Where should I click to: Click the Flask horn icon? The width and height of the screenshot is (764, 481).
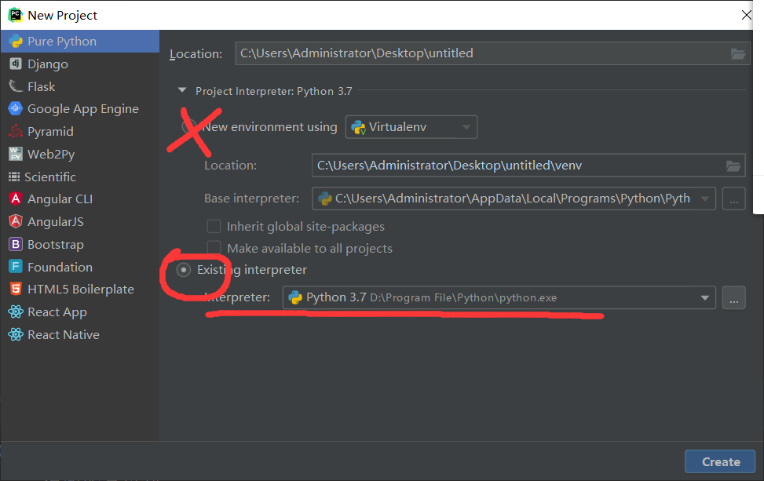pos(16,86)
